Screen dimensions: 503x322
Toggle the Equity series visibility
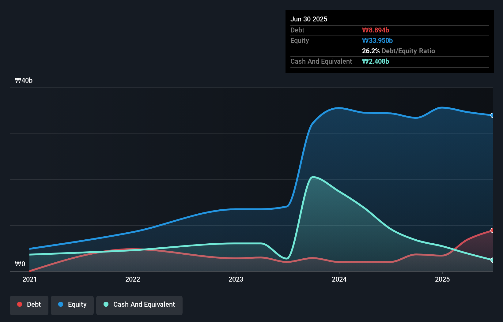click(72, 305)
